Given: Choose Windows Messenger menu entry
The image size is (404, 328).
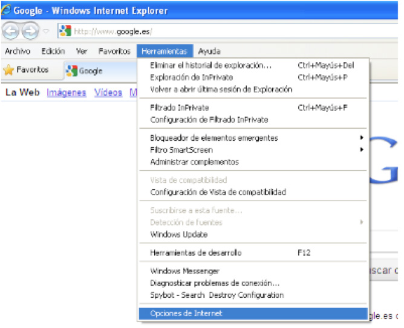Looking at the screenshot, I should (x=253, y=271).
